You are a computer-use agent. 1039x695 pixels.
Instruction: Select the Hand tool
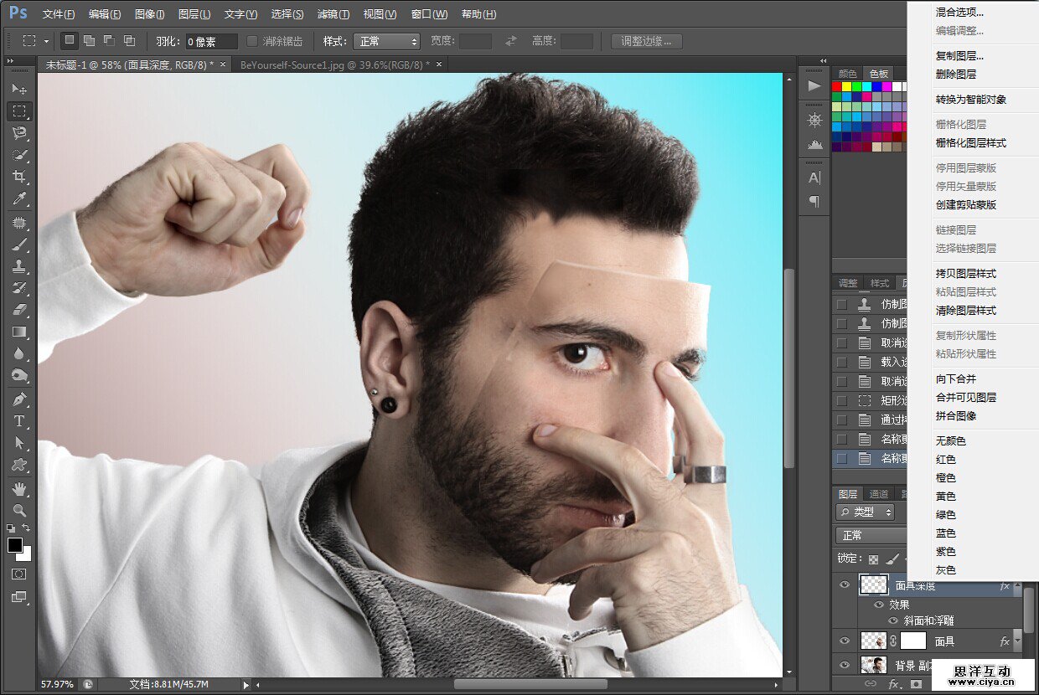(19, 487)
